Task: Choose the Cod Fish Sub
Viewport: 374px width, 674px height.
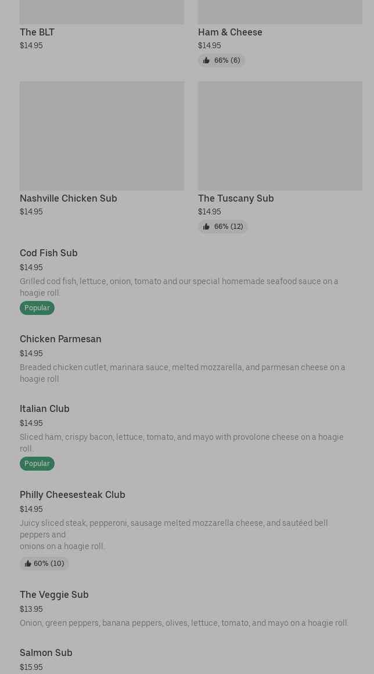Action: pos(49,253)
